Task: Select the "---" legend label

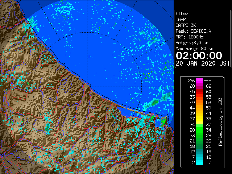Action: [207, 80]
